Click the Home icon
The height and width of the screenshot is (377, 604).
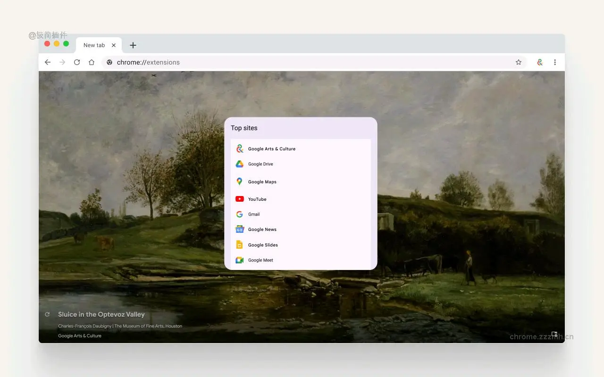coord(92,62)
